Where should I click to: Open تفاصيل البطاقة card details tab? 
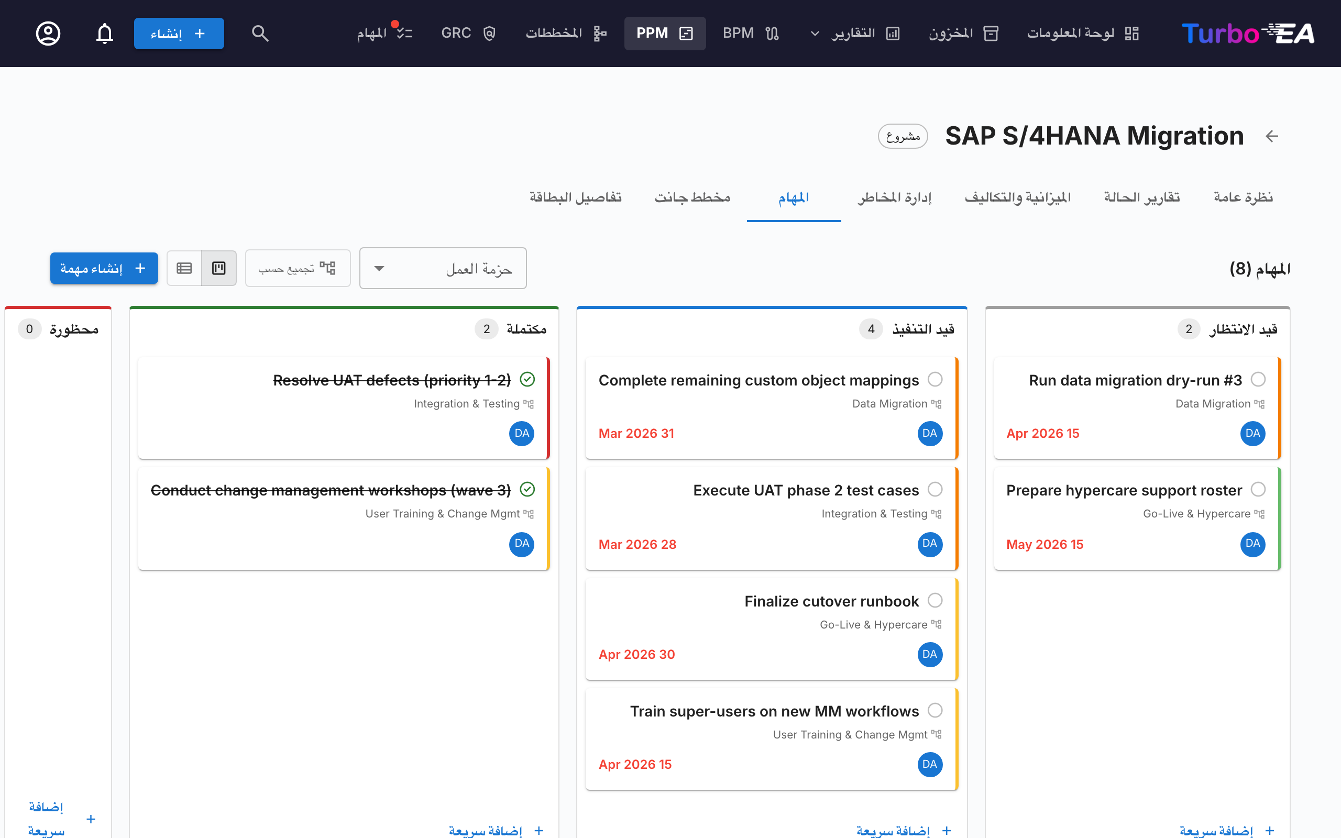pyautogui.click(x=575, y=198)
